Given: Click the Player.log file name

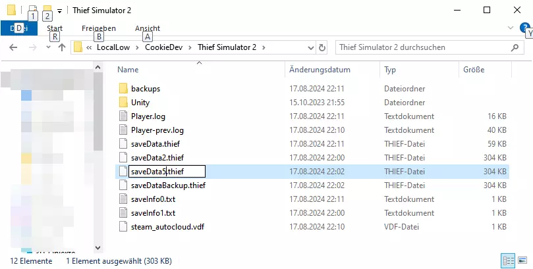Looking at the screenshot, I should click(148, 116).
